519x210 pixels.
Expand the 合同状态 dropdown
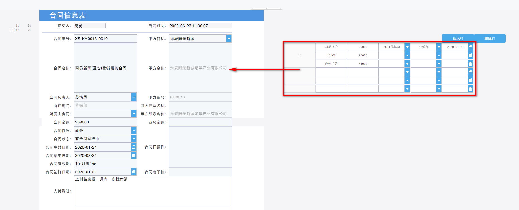134,139
